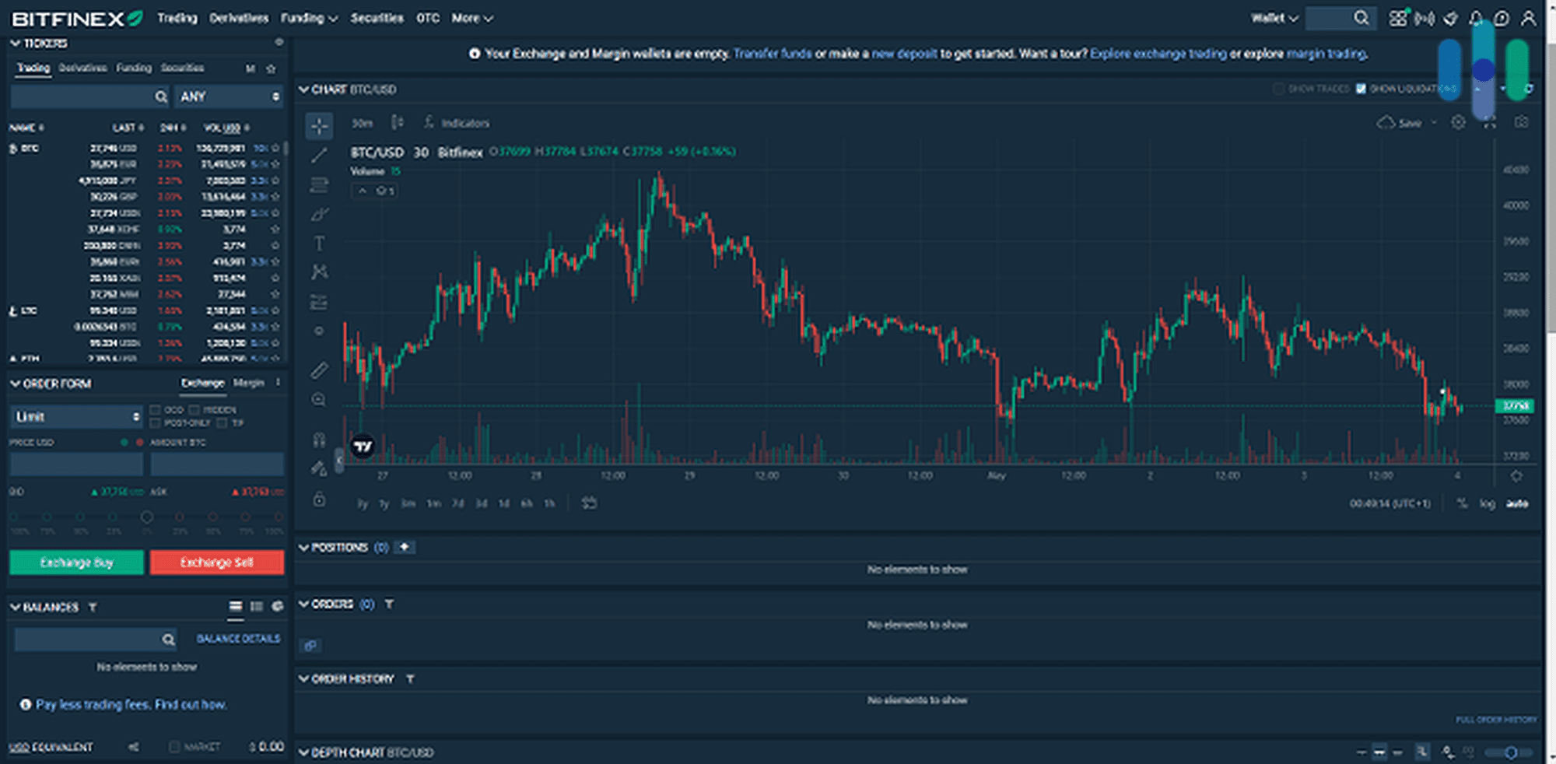This screenshot has width=1556, height=764.
Task: Click the PRICE USD input field
Action: coord(76,464)
